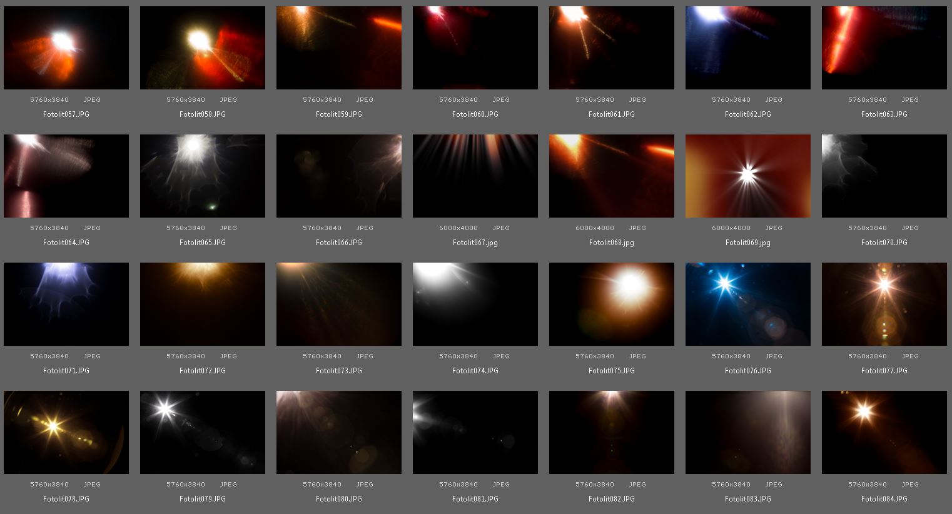
Task: Select the last thumbnail Fotolit084.JPG
Action: [x=884, y=432]
